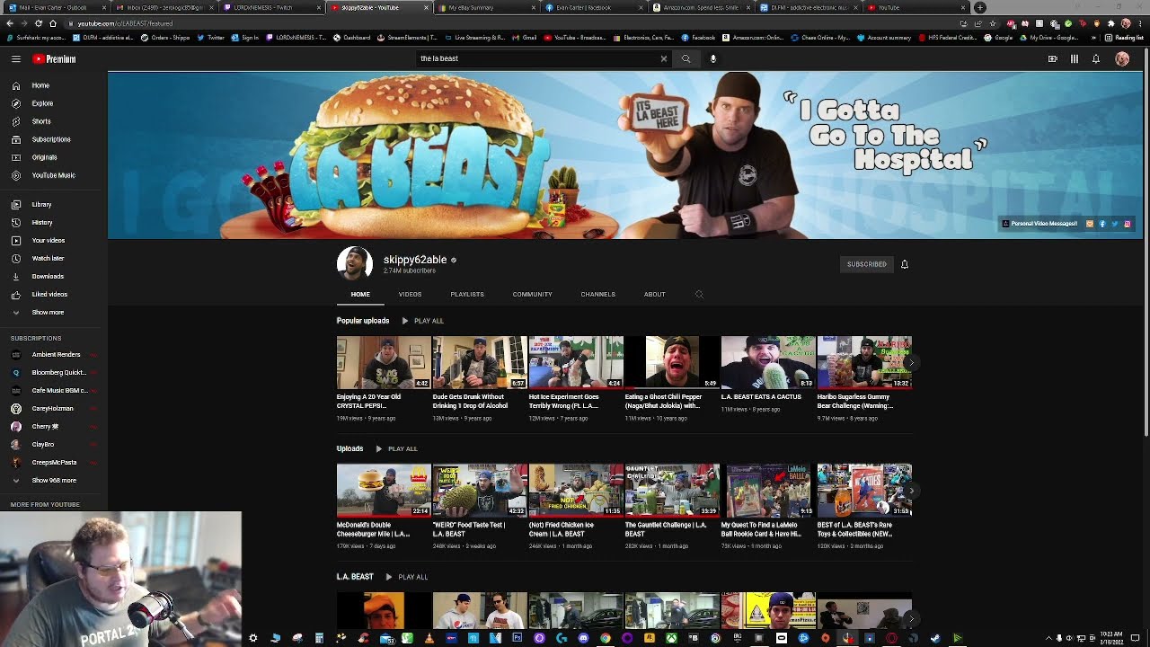The width and height of the screenshot is (1150, 647).
Task: Open the account avatar menu
Action: [1122, 59]
